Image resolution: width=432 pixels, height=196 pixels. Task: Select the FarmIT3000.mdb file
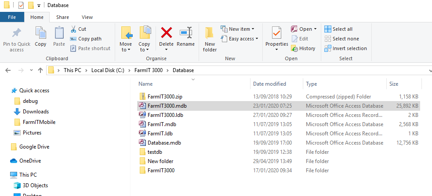pyautogui.click(x=279, y=106)
